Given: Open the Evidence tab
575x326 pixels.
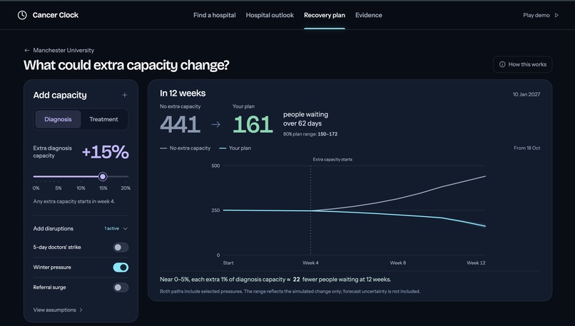Looking at the screenshot, I should (x=369, y=15).
